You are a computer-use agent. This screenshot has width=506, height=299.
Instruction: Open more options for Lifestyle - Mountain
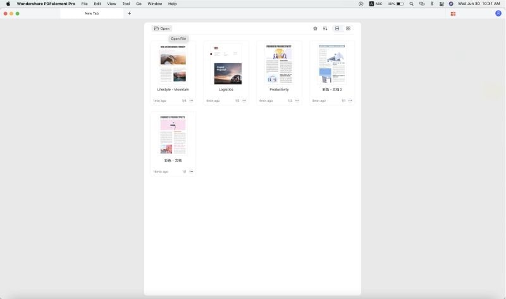192,101
